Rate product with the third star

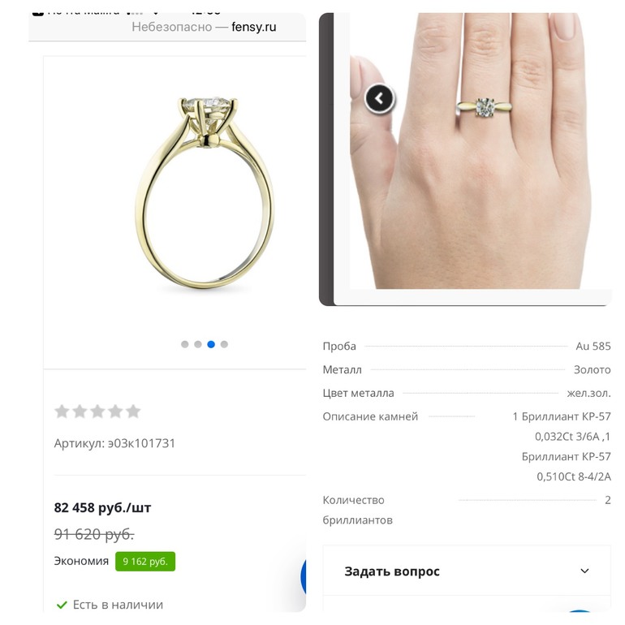tap(97, 411)
